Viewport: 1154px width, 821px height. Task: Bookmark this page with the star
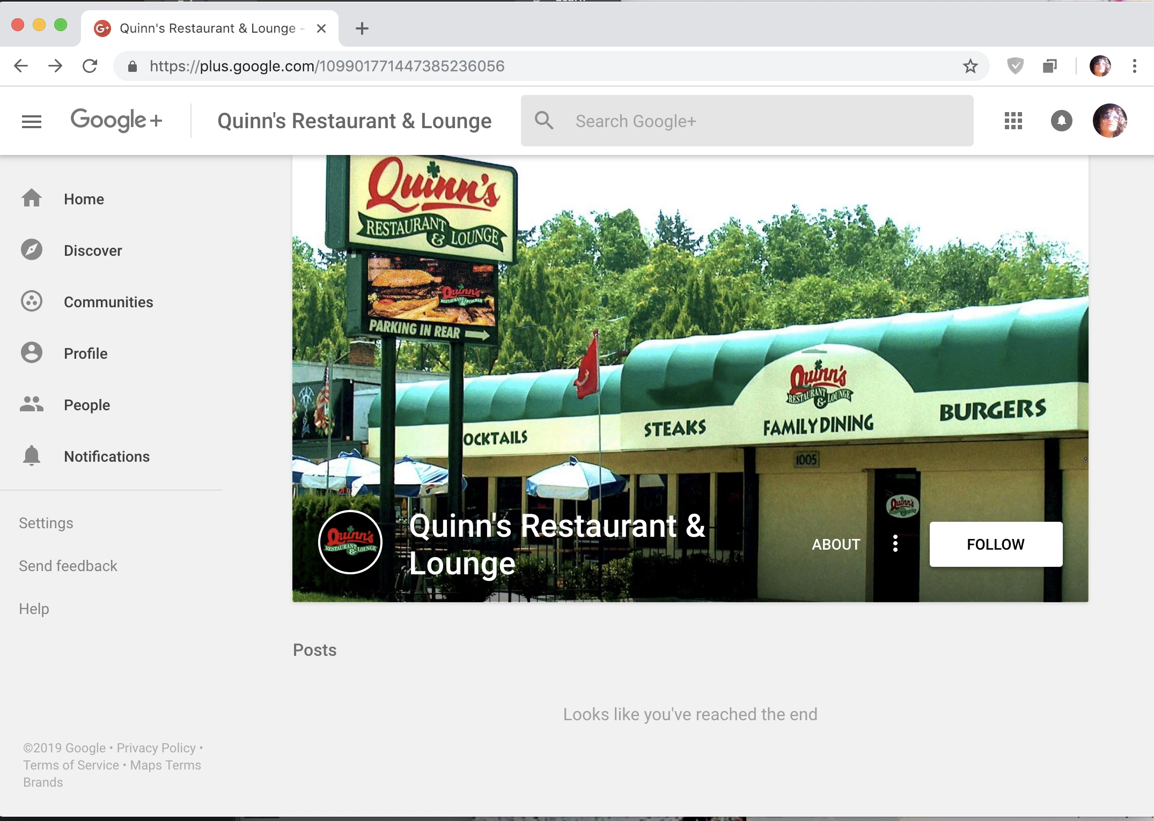[970, 66]
